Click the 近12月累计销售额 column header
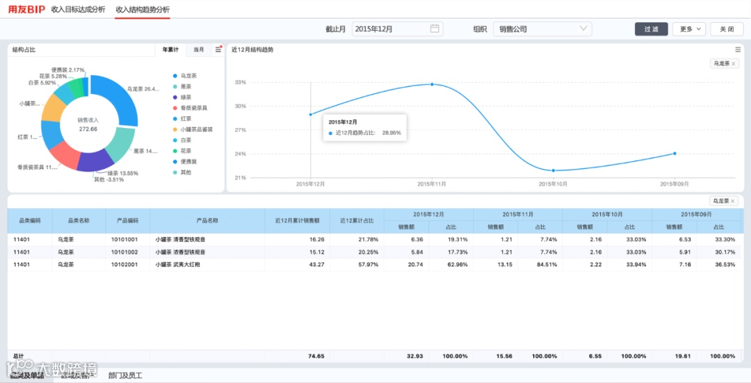This screenshot has width=751, height=383. coord(297,221)
